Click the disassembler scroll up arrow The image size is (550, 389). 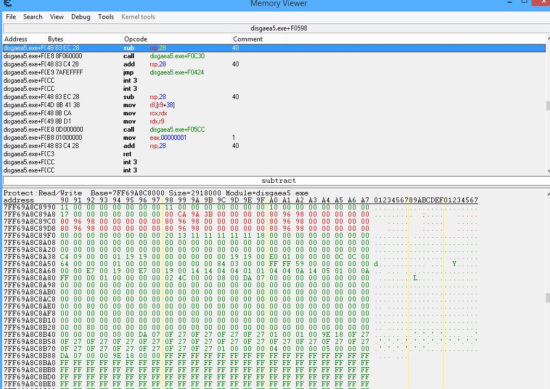548,38
